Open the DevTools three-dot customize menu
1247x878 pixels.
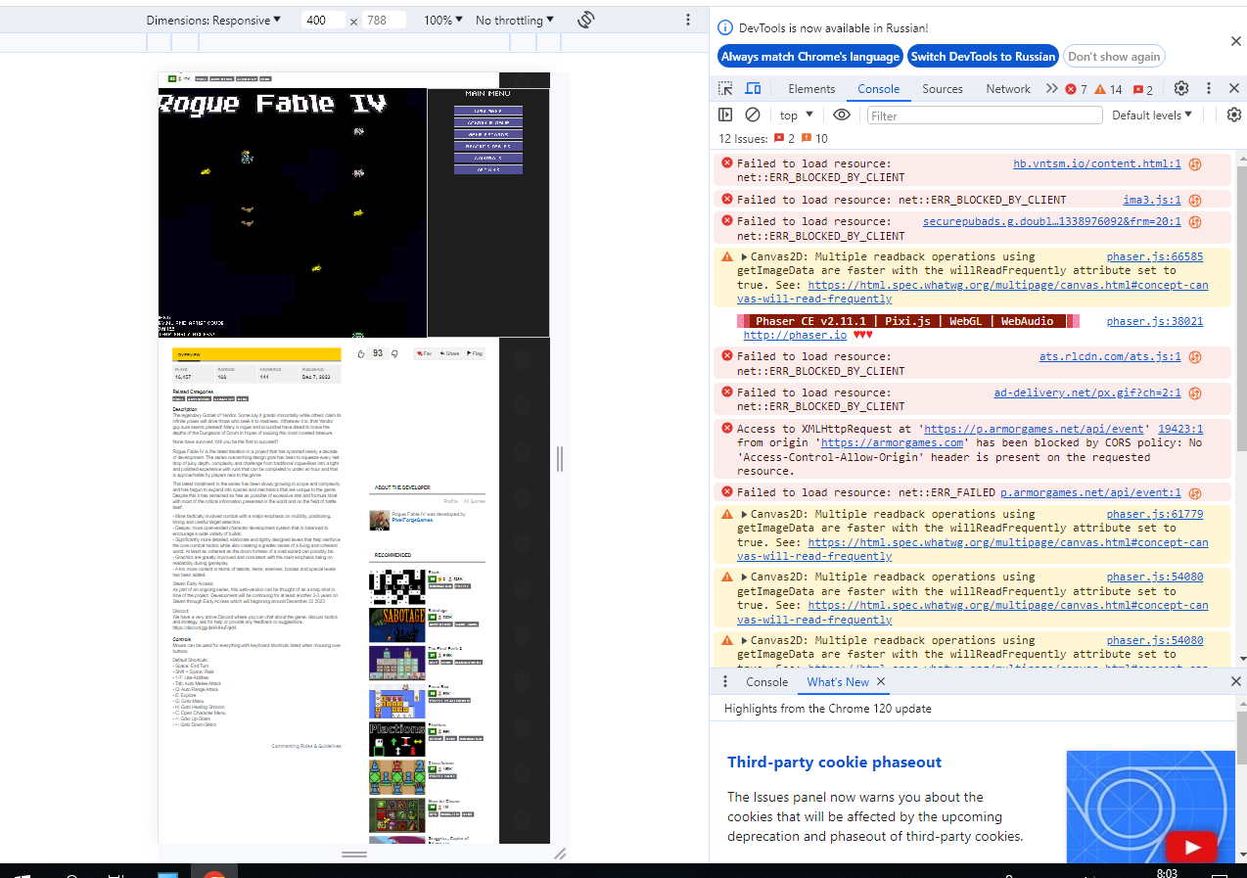pyautogui.click(x=1208, y=88)
